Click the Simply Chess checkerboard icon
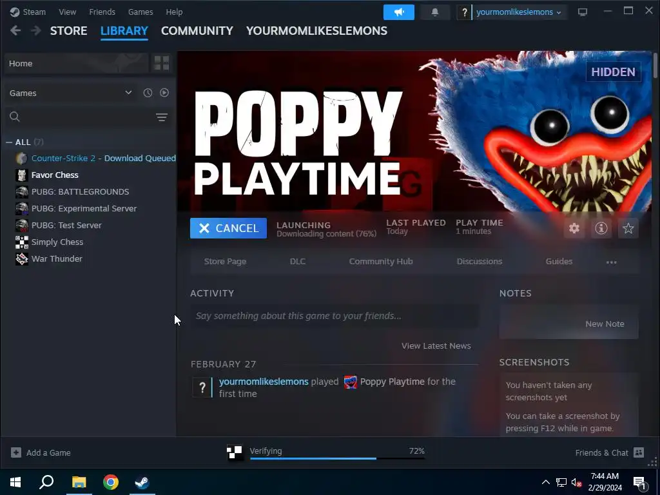660x495 pixels. click(21, 242)
